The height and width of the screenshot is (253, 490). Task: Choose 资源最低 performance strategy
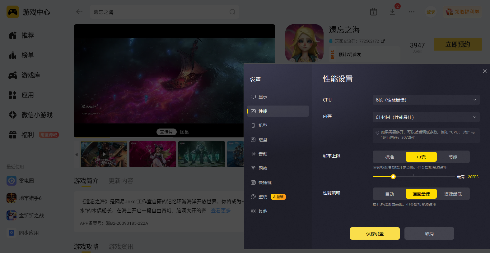click(453, 194)
